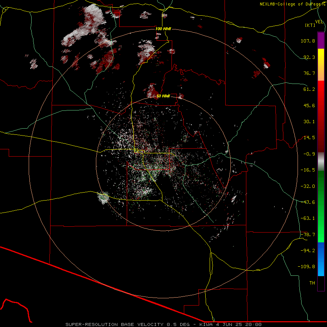327x327 pixels.
Task: Click the 45.6 velocity scale value
Action: 309,105
